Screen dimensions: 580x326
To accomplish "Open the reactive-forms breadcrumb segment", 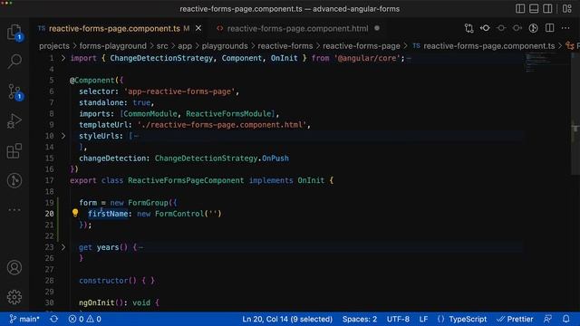I will [285, 46].
